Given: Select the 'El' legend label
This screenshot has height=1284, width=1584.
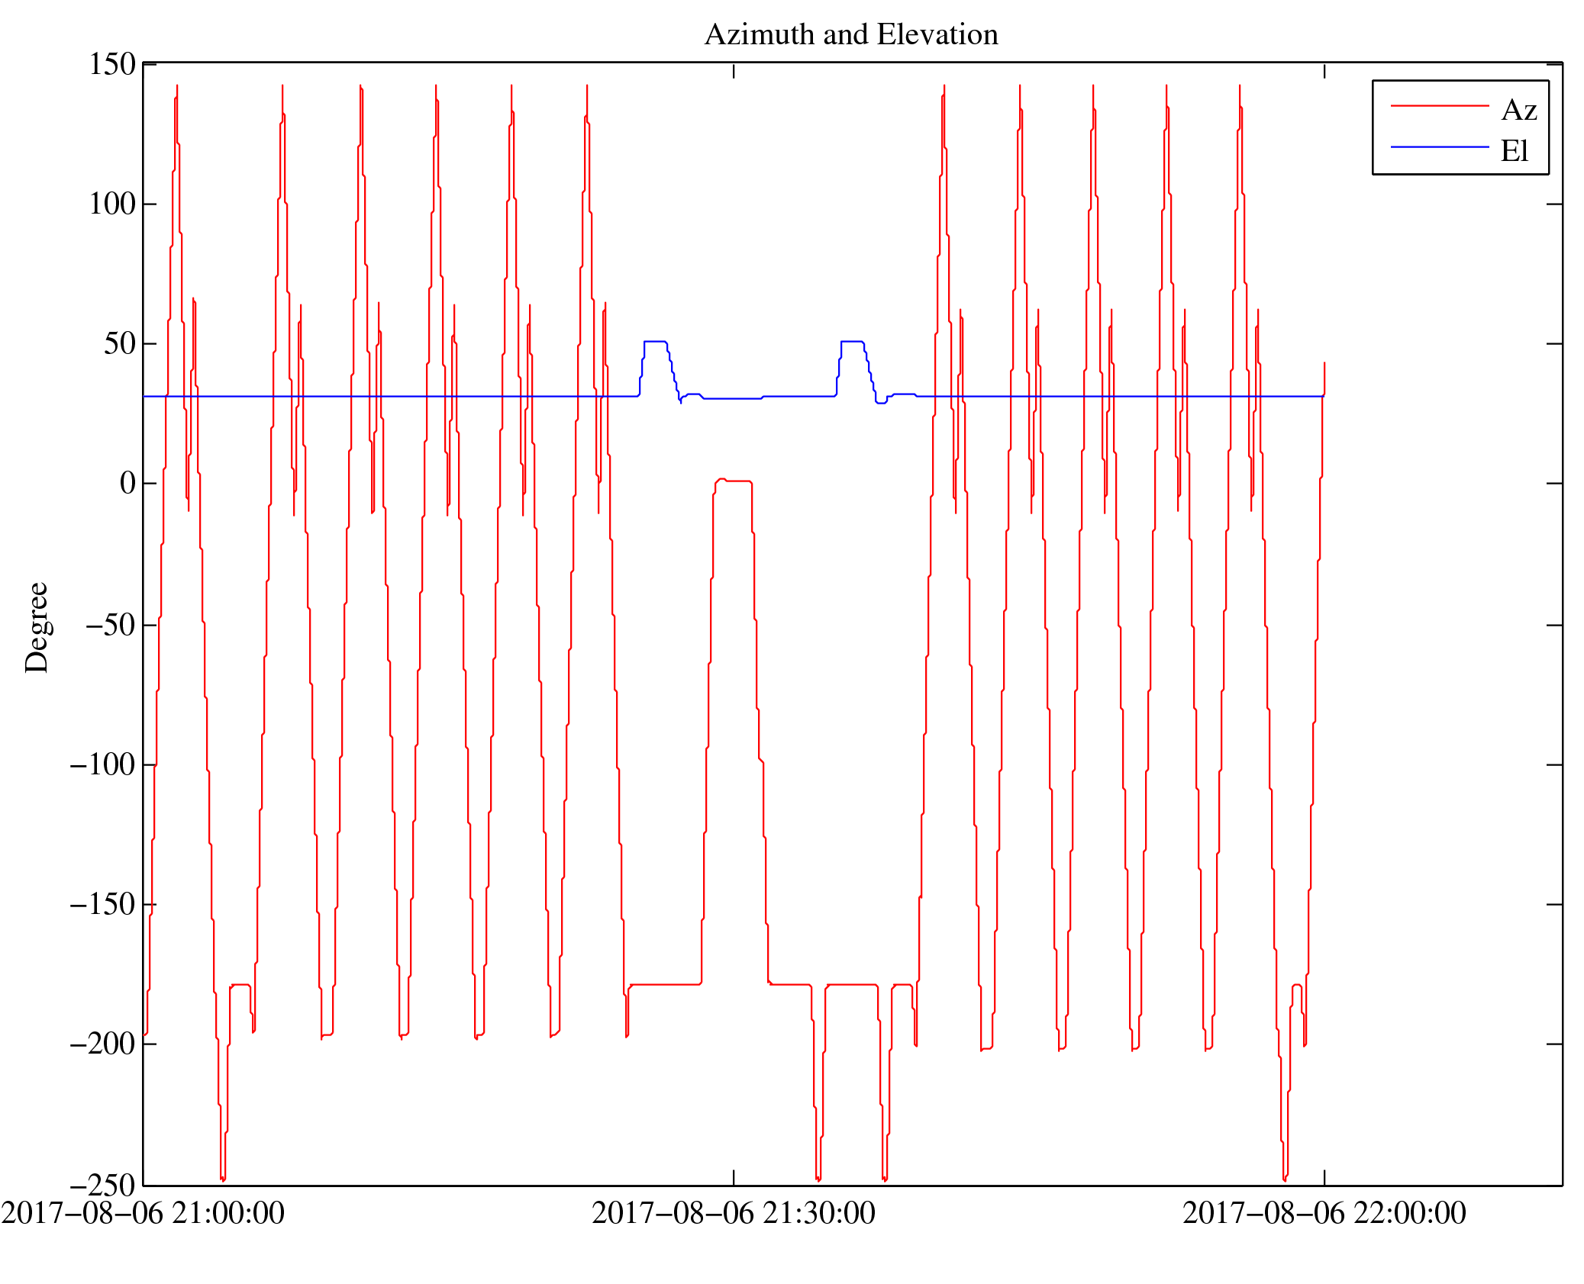Looking at the screenshot, I should (x=1515, y=151).
